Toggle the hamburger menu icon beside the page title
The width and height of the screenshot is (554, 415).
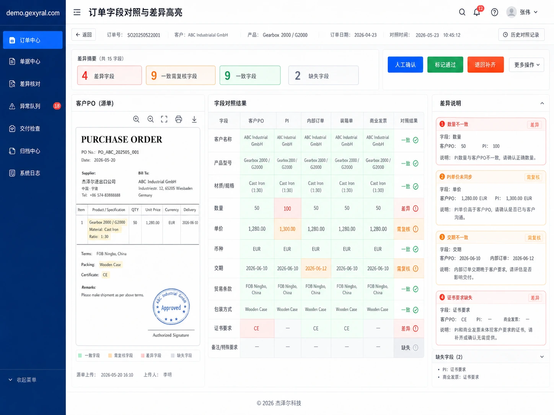click(77, 12)
